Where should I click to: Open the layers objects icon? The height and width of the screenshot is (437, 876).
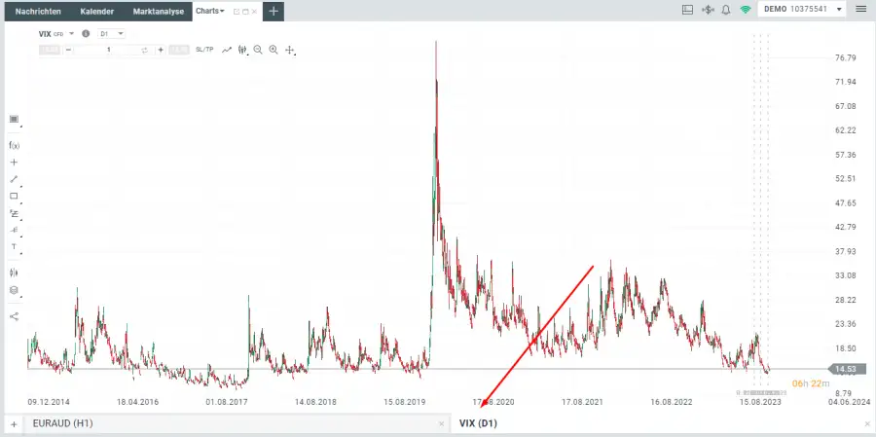(x=14, y=290)
